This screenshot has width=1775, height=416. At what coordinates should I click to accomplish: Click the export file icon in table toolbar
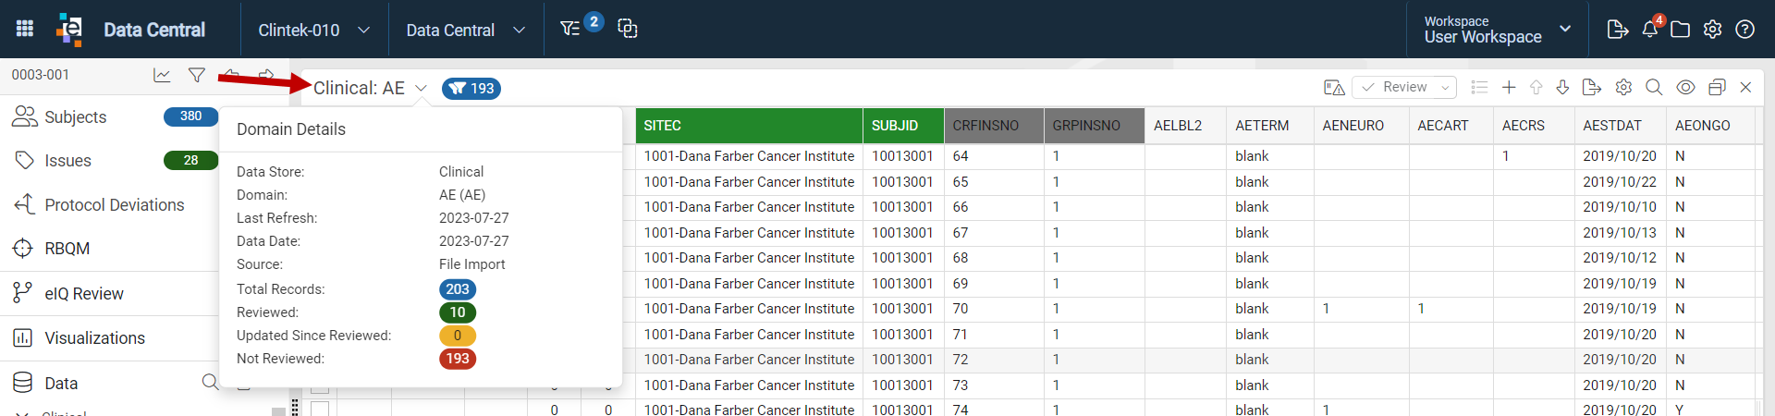[1591, 87]
